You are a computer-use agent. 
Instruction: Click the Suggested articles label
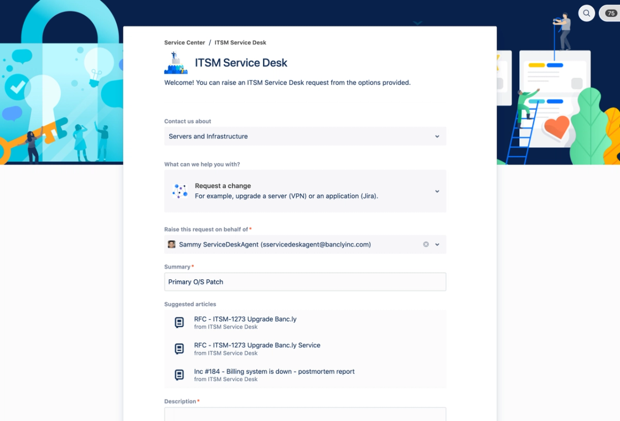(x=190, y=304)
